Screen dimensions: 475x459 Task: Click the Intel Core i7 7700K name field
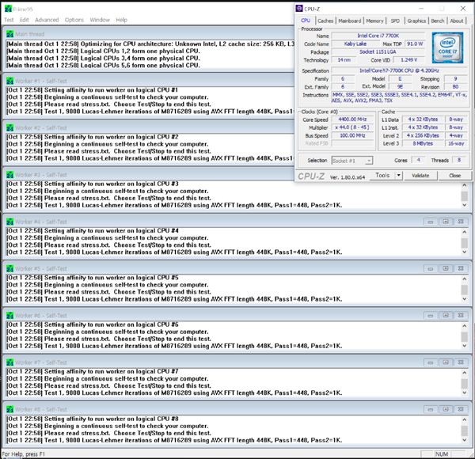pyautogui.click(x=378, y=36)
